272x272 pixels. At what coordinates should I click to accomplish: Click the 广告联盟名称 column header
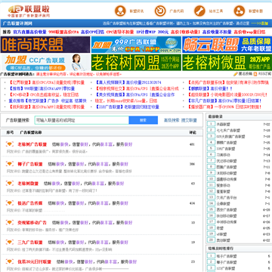coord(31,132)
